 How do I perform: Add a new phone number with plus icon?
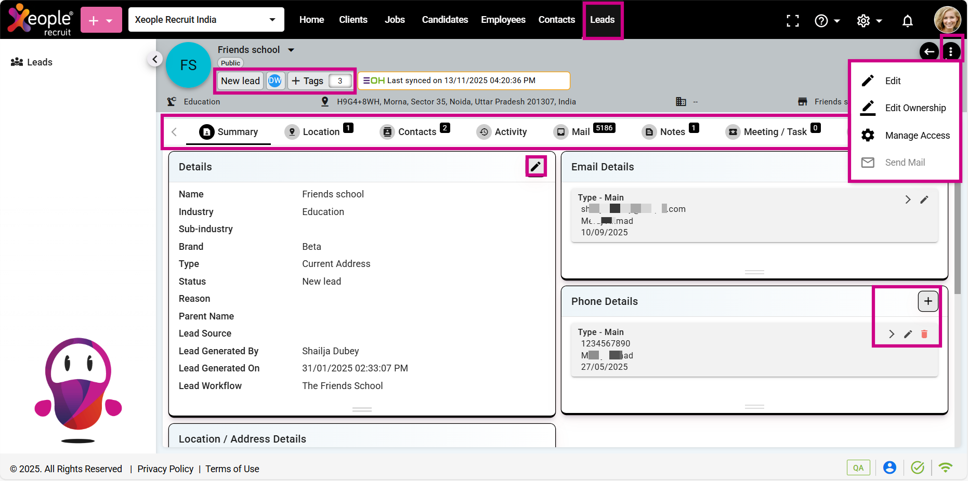(928, 301)
